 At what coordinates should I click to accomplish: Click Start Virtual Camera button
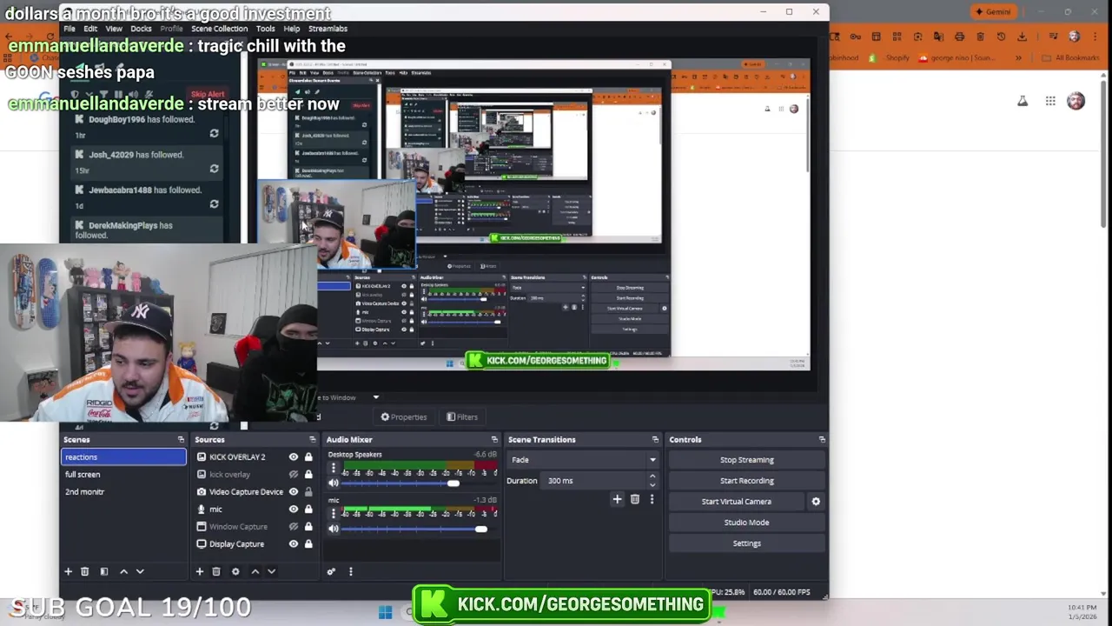tap(736, 502)
